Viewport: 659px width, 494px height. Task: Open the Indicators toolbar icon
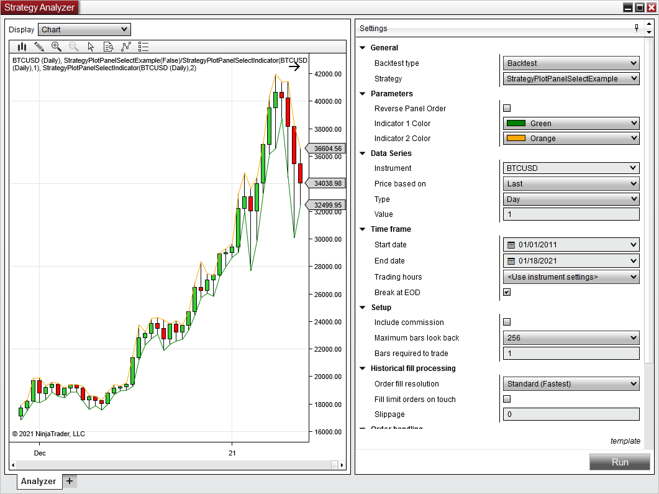click(125, 47)
